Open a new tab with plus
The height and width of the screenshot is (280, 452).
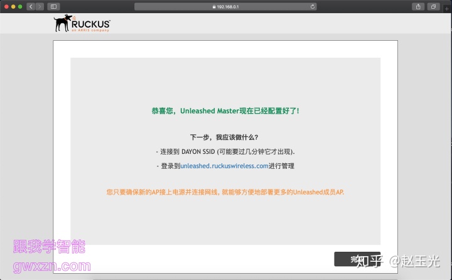click(x=447, y=9)
